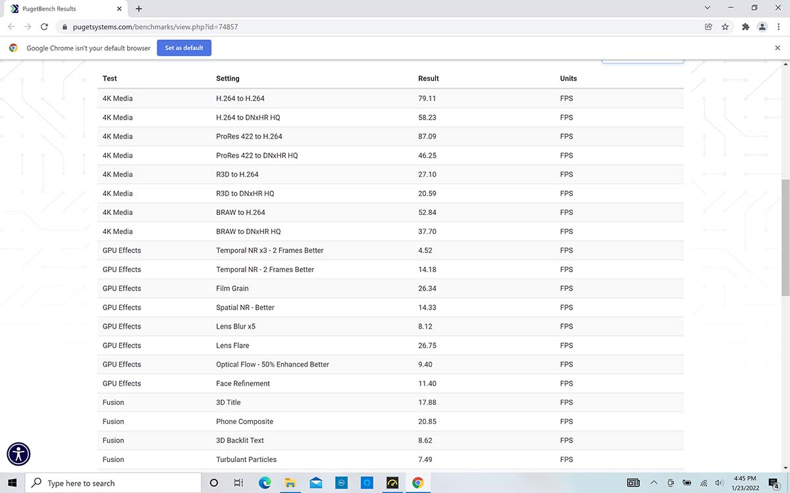Click the 'Lens Blur x5' cell

pos(236,327)
